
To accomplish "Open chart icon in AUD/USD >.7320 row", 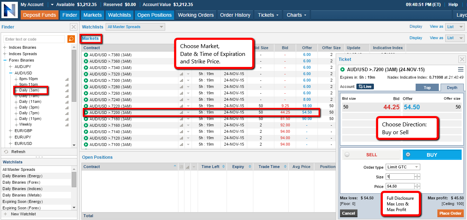I will click(x=181, y=74).
